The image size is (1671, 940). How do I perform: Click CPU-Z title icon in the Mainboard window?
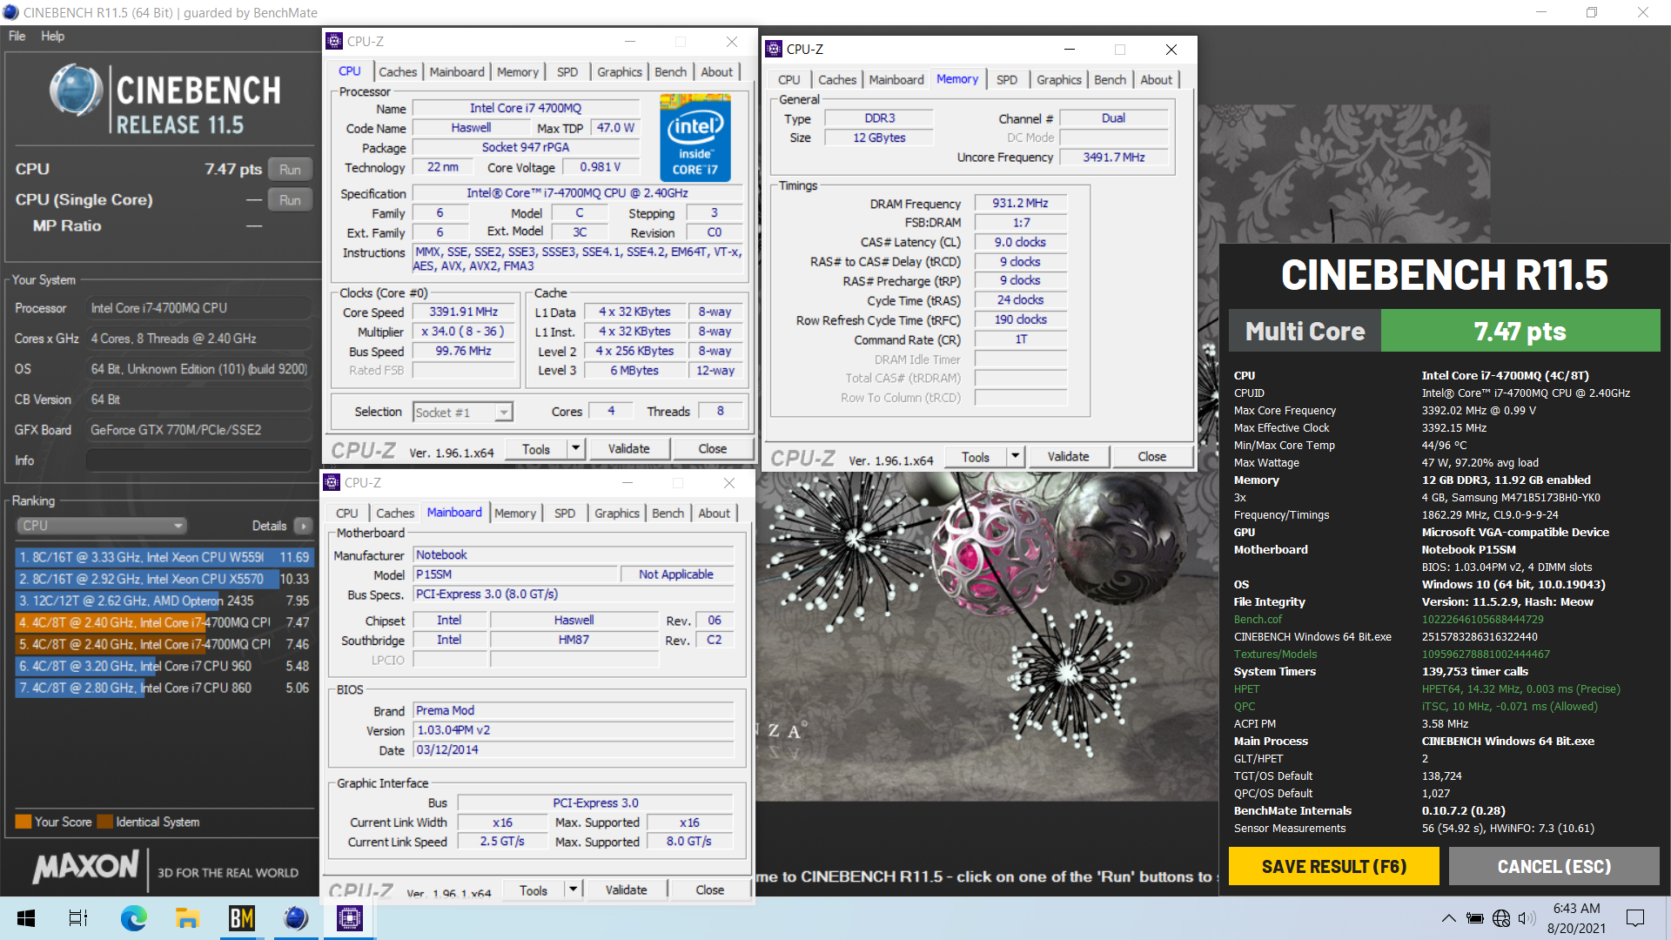[x=332, y=483]
